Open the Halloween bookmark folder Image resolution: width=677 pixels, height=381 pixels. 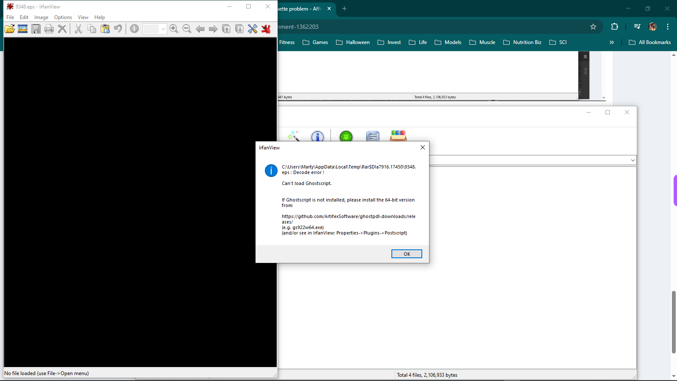[x=353, y=42]
